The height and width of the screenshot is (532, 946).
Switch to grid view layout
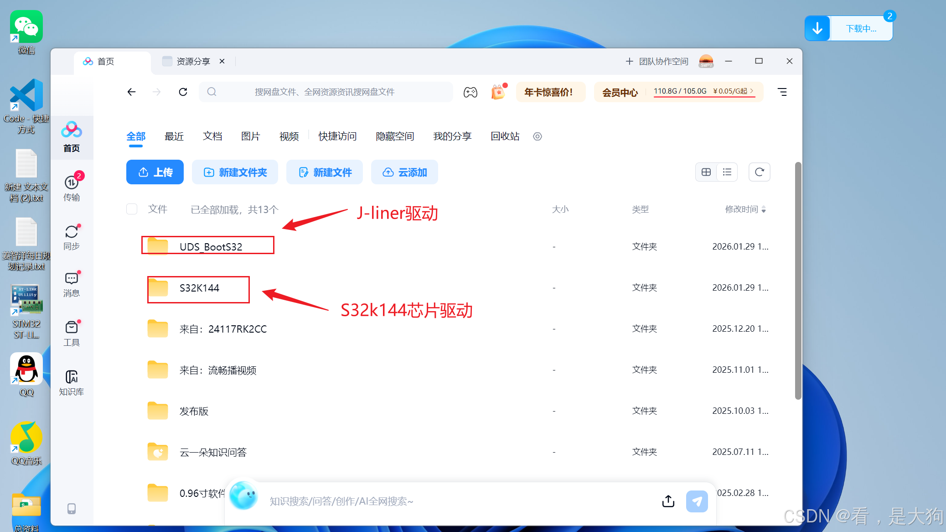tap(706, 172)
